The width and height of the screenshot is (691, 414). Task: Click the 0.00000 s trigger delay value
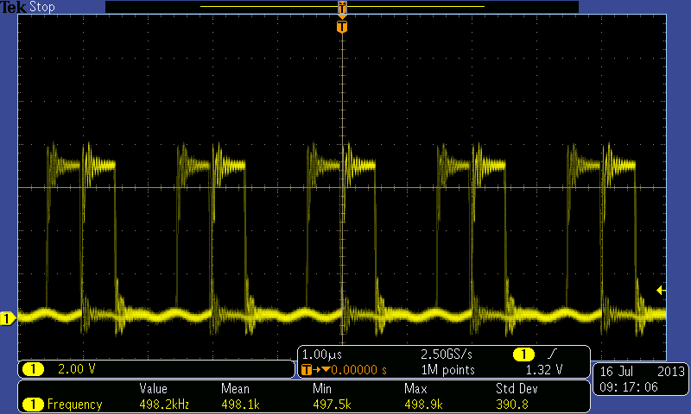(x=358, y=369)
